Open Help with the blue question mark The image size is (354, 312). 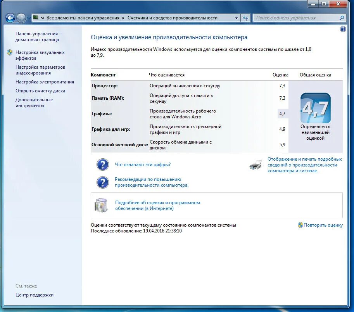tap(343, 29)
